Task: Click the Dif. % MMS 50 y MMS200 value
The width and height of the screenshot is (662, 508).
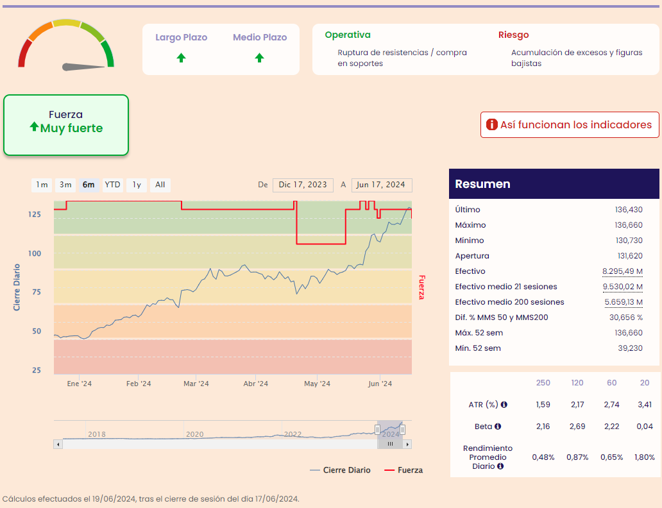Action: 625,317
